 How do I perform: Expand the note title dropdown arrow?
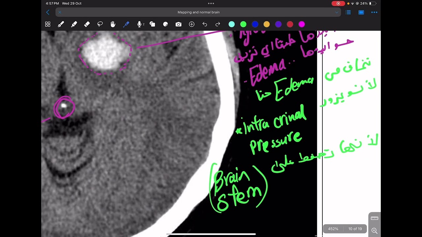coord(337,13)
